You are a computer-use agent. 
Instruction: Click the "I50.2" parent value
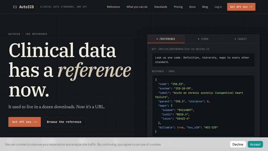point(179,102)
